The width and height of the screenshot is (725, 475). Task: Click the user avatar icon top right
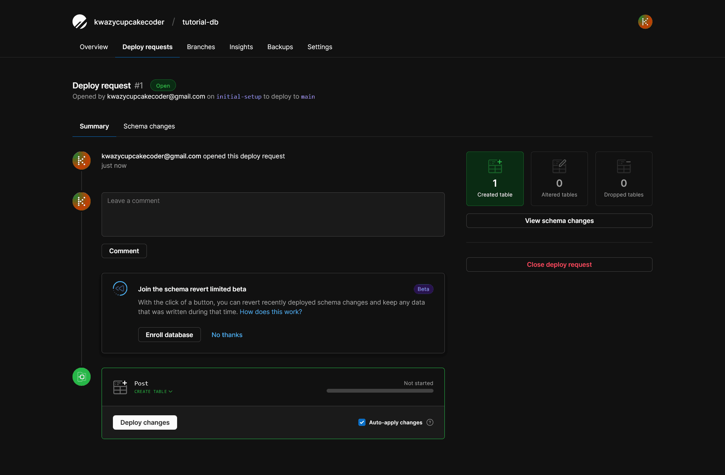pos(645,22)
